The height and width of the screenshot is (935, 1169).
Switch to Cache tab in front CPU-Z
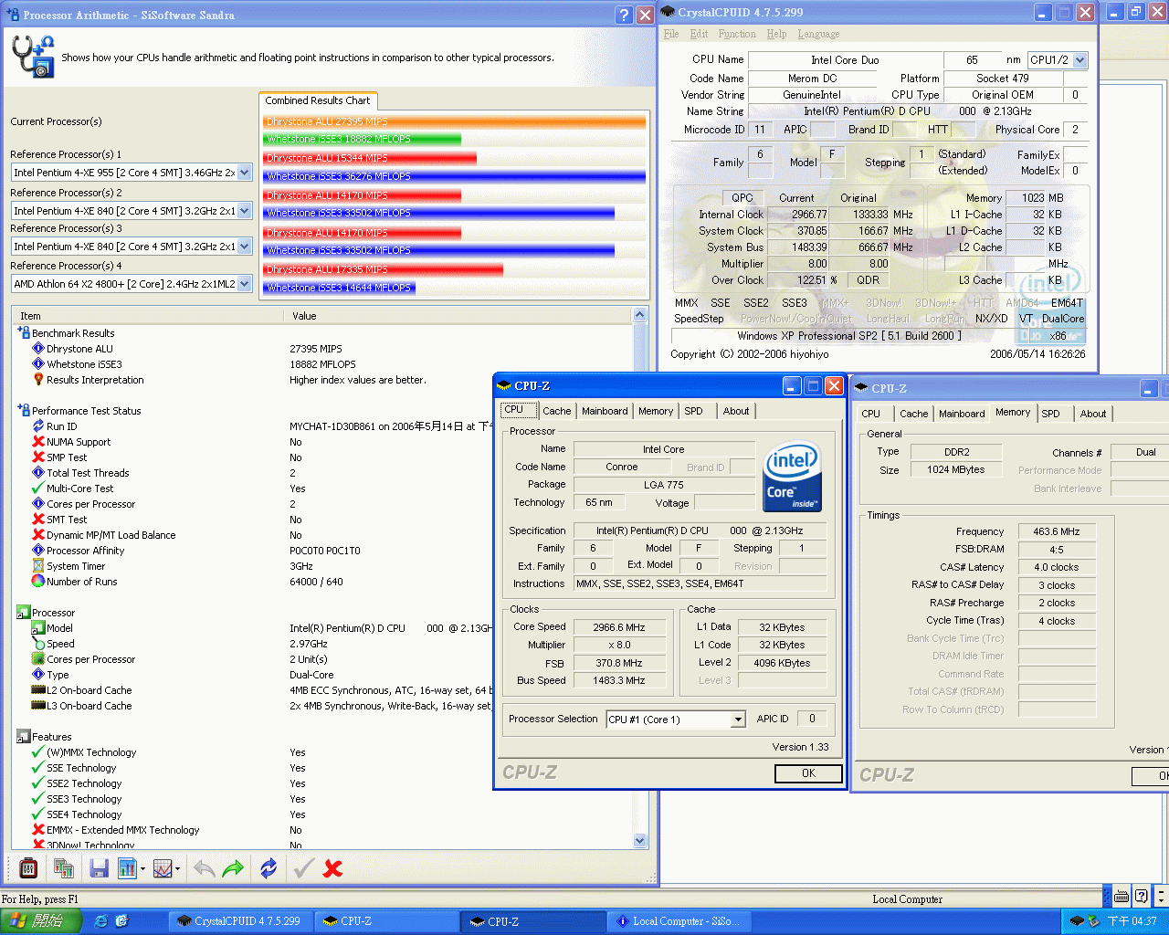click(557, 411)
